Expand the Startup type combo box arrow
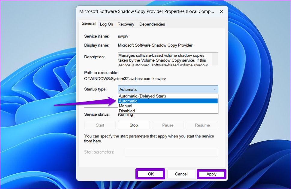 tap(215, 89)
